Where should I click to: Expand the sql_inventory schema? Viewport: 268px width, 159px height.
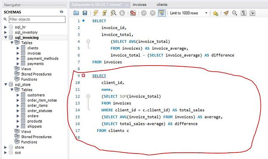(x=5, y=32)
